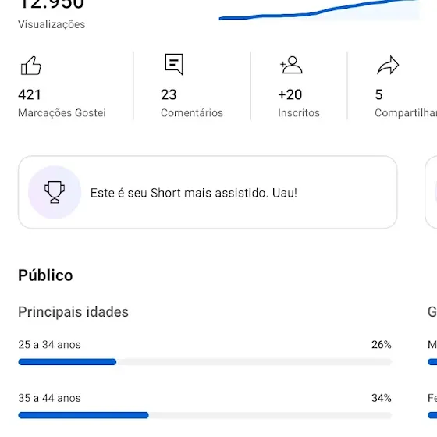Image resolution: width=437 pixels, height=437 pixels.
Task: Select the 25 a 34 anos label
Action: 49,345
